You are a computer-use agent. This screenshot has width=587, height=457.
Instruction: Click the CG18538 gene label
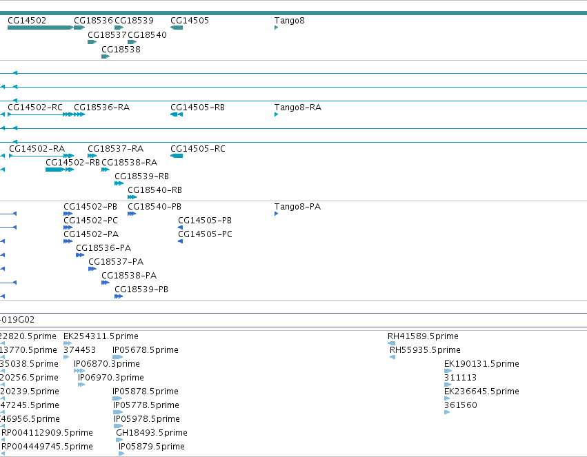[x=121, y=50]
